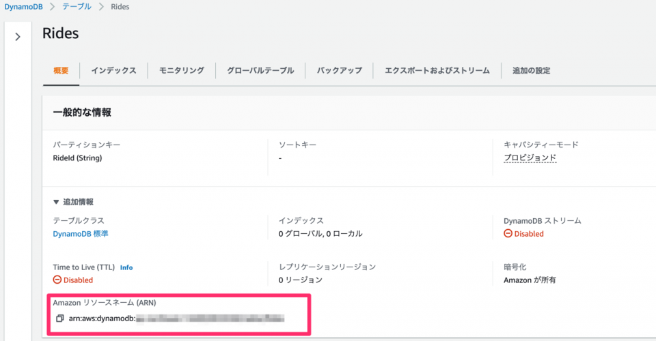Viewport: 656px width, 341px height.
Task: Switch to the 追加の設定 tab
Action: click(531, 70)
